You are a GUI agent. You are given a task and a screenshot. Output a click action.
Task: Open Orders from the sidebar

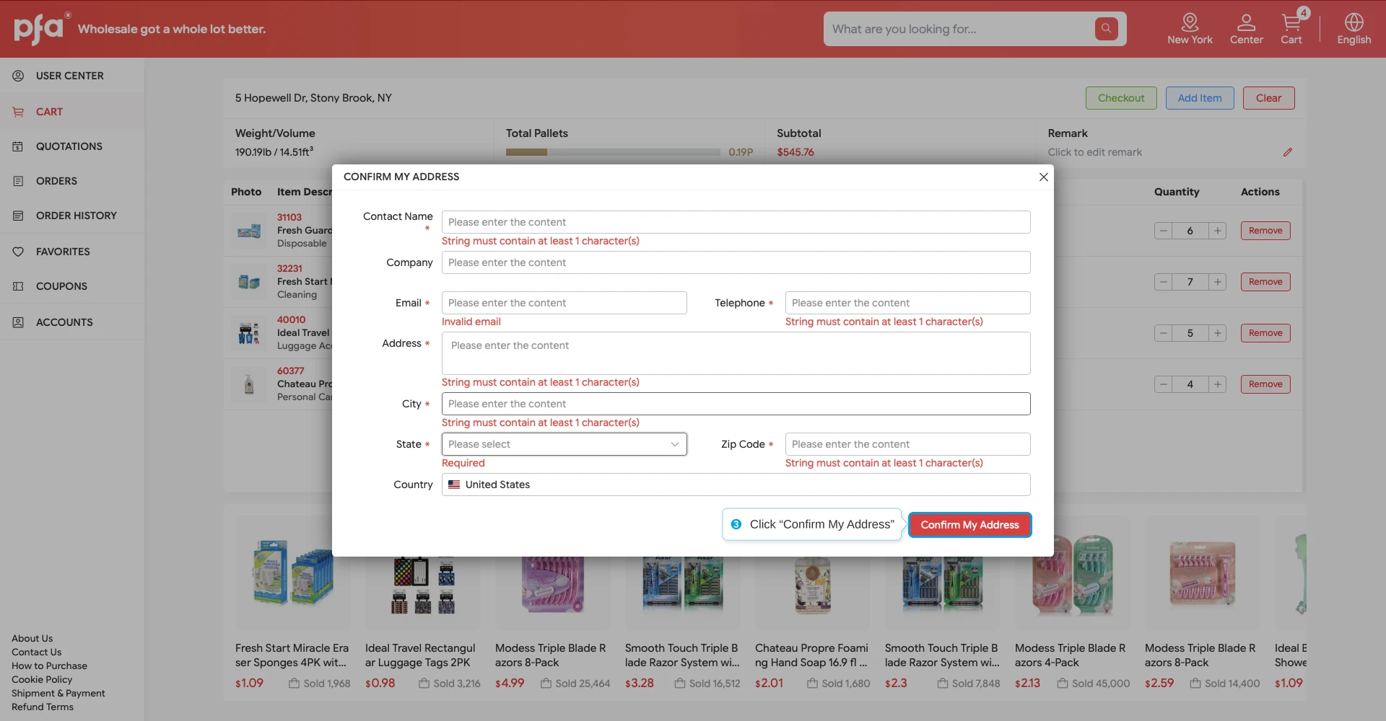pos(72,181)
